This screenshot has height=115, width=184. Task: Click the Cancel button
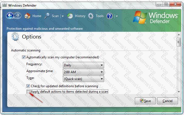coord(168,101)
